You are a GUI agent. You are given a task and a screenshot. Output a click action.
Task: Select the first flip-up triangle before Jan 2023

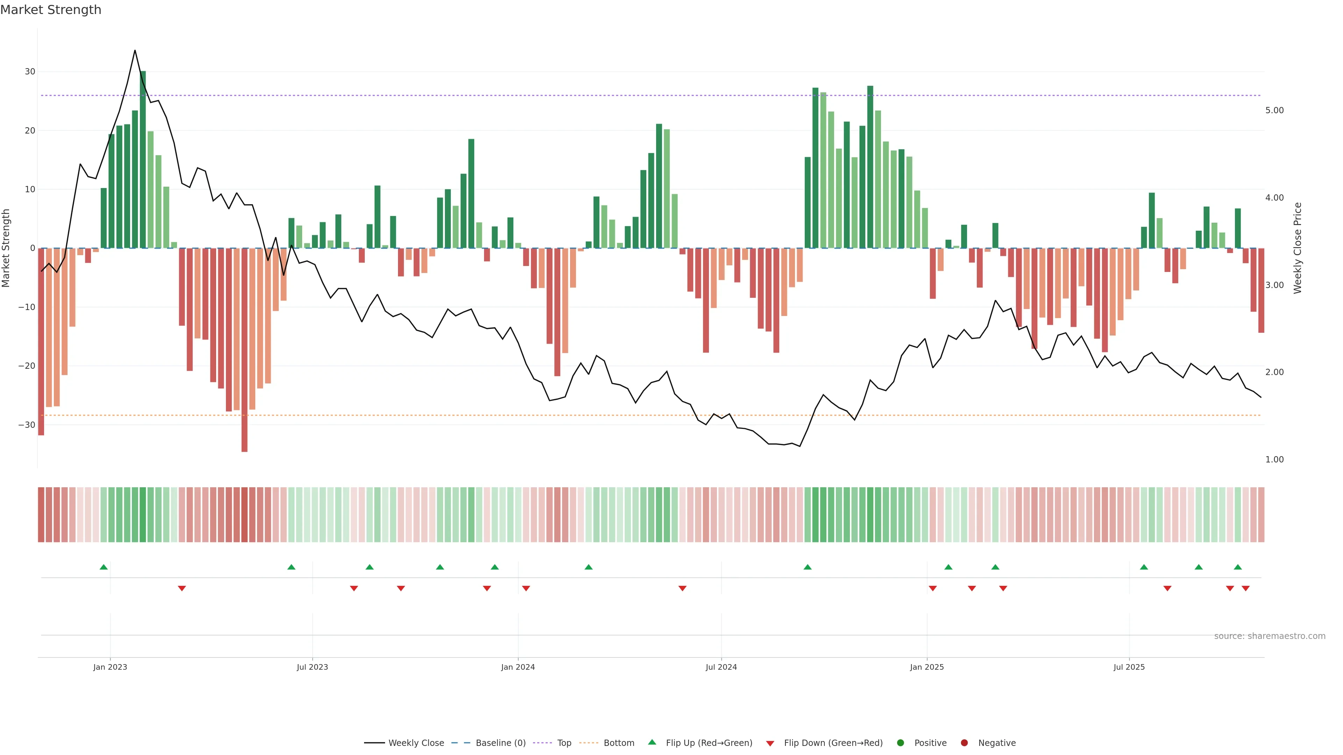(x=104, y=567)
